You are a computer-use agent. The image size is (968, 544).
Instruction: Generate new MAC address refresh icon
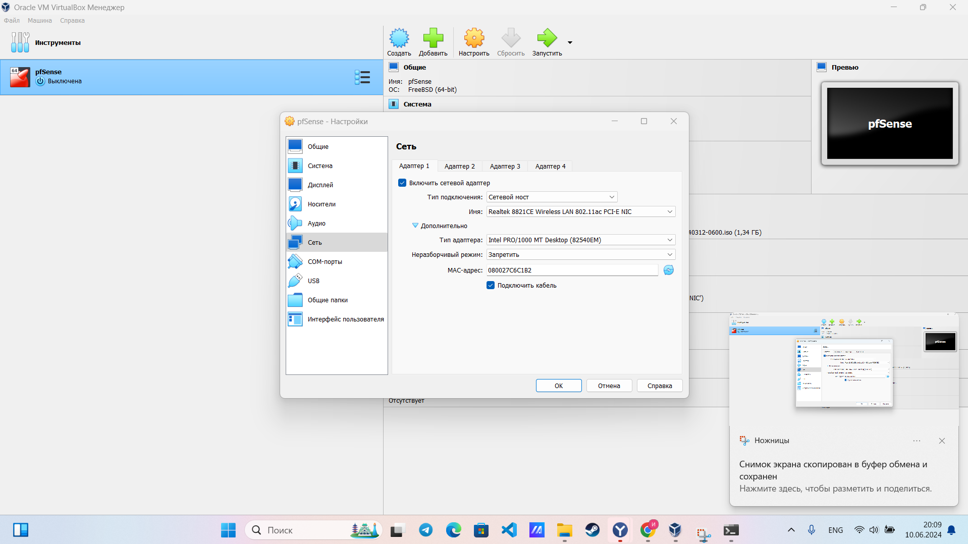668,270
